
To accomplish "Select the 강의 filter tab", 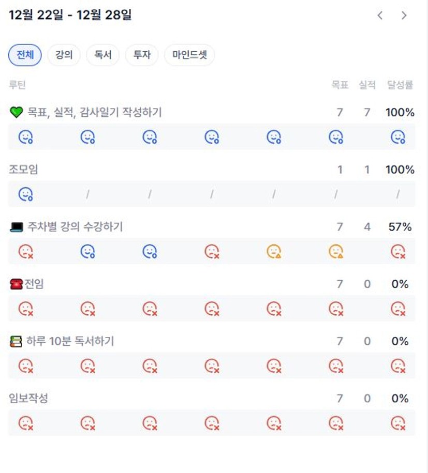I will click(64, 55).
